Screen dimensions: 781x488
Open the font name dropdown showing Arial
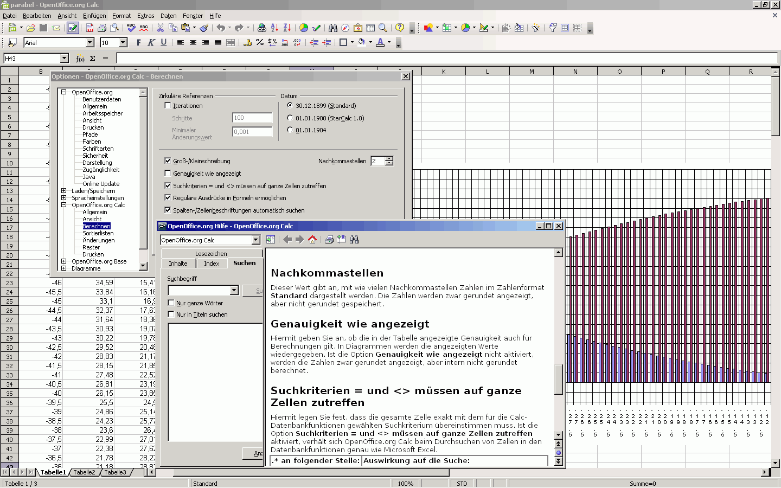tap(90, 43)
